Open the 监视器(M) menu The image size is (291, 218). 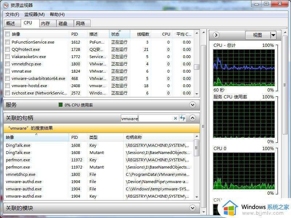[35, 15]
